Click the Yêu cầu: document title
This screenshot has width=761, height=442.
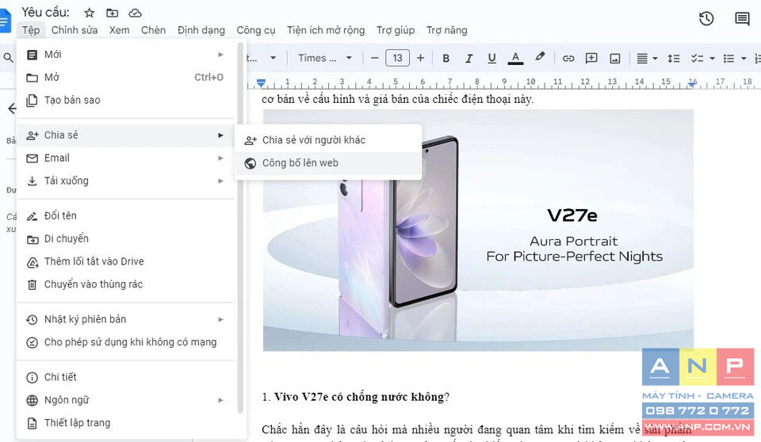[46, 12]
